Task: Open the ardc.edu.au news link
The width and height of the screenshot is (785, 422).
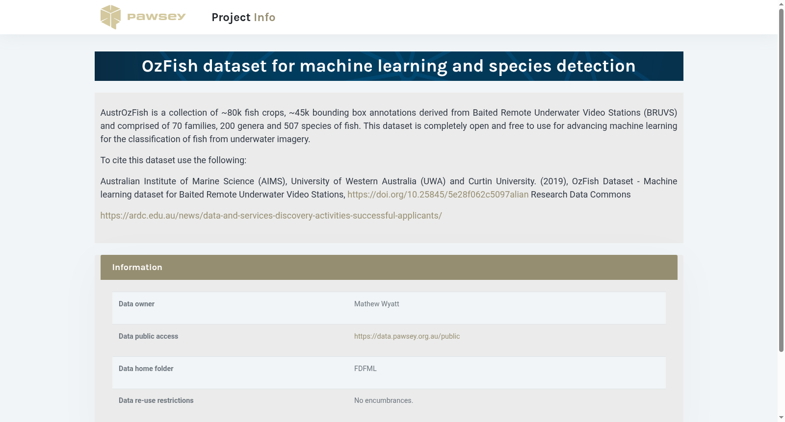Action: pyautogui.click(x=271, y=216)
